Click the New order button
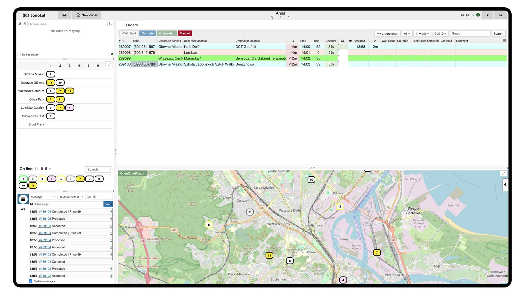This screenshot has height=295, width=525. 87,15
